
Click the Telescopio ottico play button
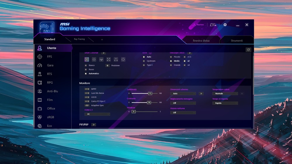[190, 53]
